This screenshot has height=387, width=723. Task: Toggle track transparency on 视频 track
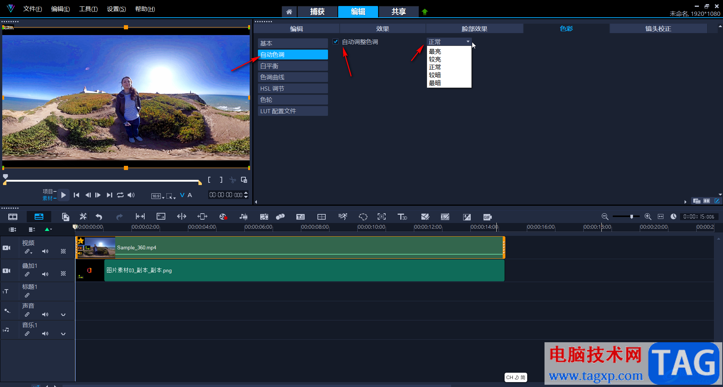pos(63,251)
